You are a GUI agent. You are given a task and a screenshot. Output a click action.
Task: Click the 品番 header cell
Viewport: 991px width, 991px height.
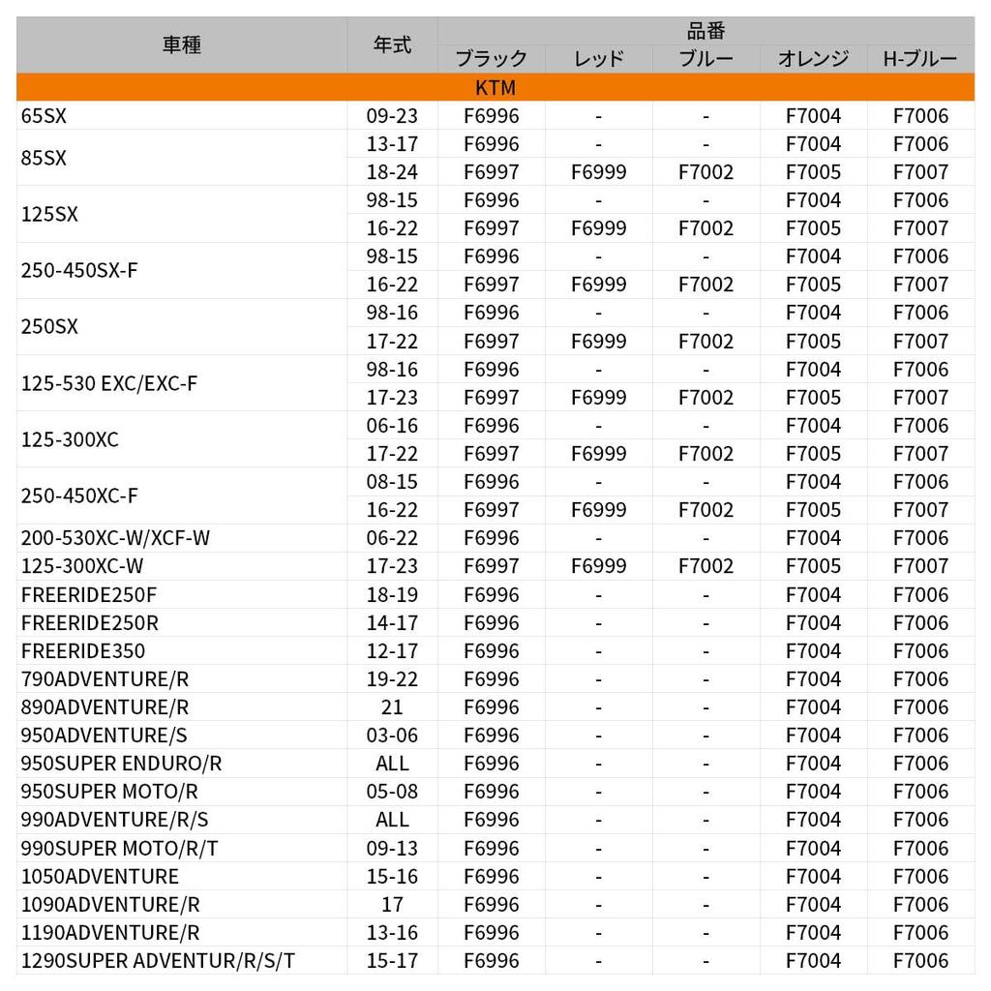click(706, 30)
